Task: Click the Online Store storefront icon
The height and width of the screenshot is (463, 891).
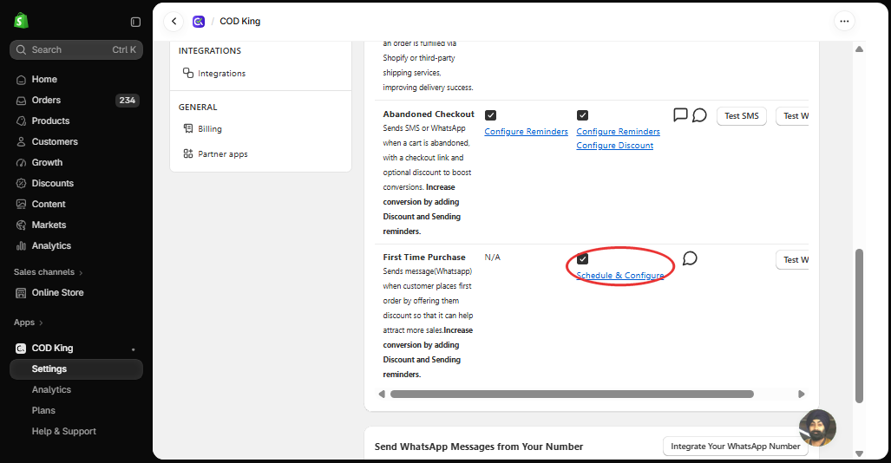Action: 21,293
